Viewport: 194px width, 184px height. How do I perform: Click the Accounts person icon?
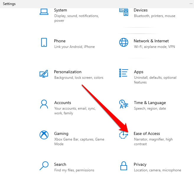pyautogui.click(x=44, y=104)
